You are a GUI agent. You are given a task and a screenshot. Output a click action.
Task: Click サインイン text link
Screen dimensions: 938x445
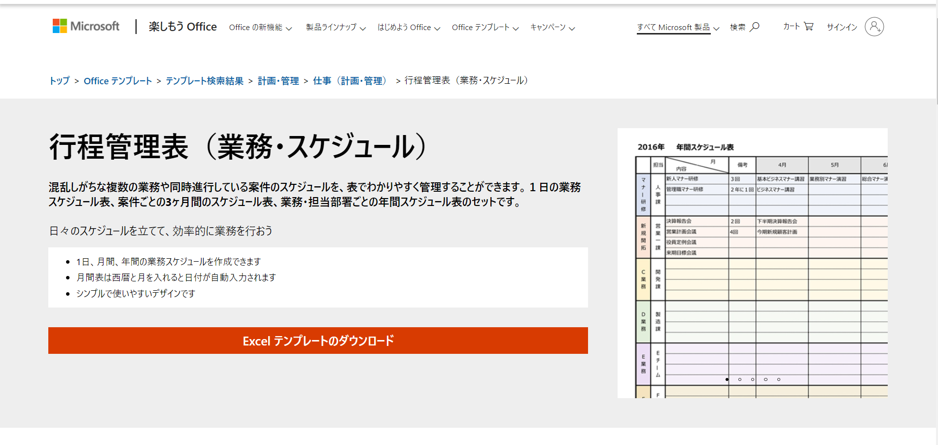click(842, 27)
